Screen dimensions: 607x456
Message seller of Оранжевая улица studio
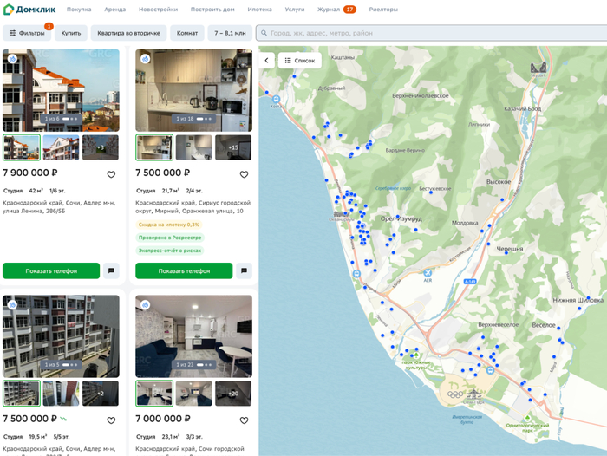point(244,270)
